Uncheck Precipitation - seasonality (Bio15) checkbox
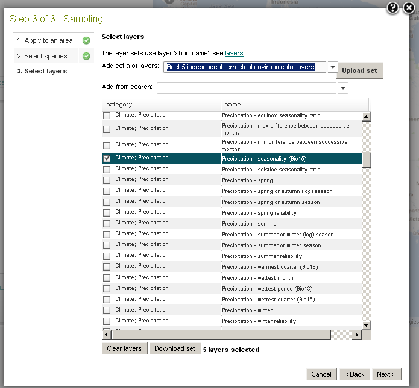Screen dimensions: 419x388 [x=107, y=158]
